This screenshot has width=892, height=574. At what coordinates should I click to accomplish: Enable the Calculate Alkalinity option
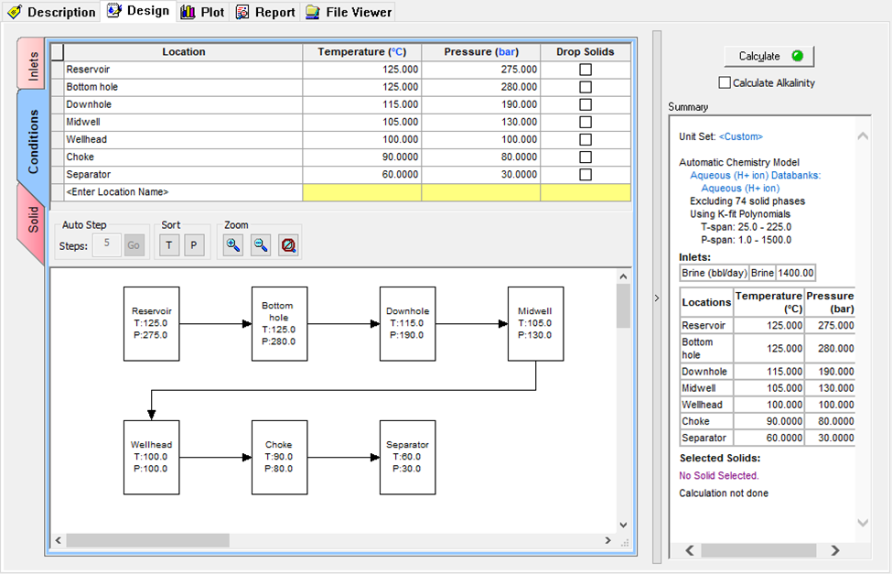725,82
